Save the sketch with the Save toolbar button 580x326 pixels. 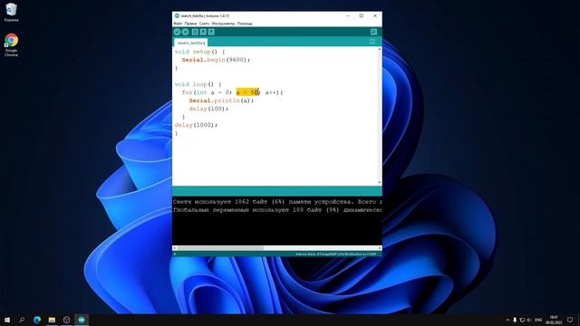pos(211,33)
